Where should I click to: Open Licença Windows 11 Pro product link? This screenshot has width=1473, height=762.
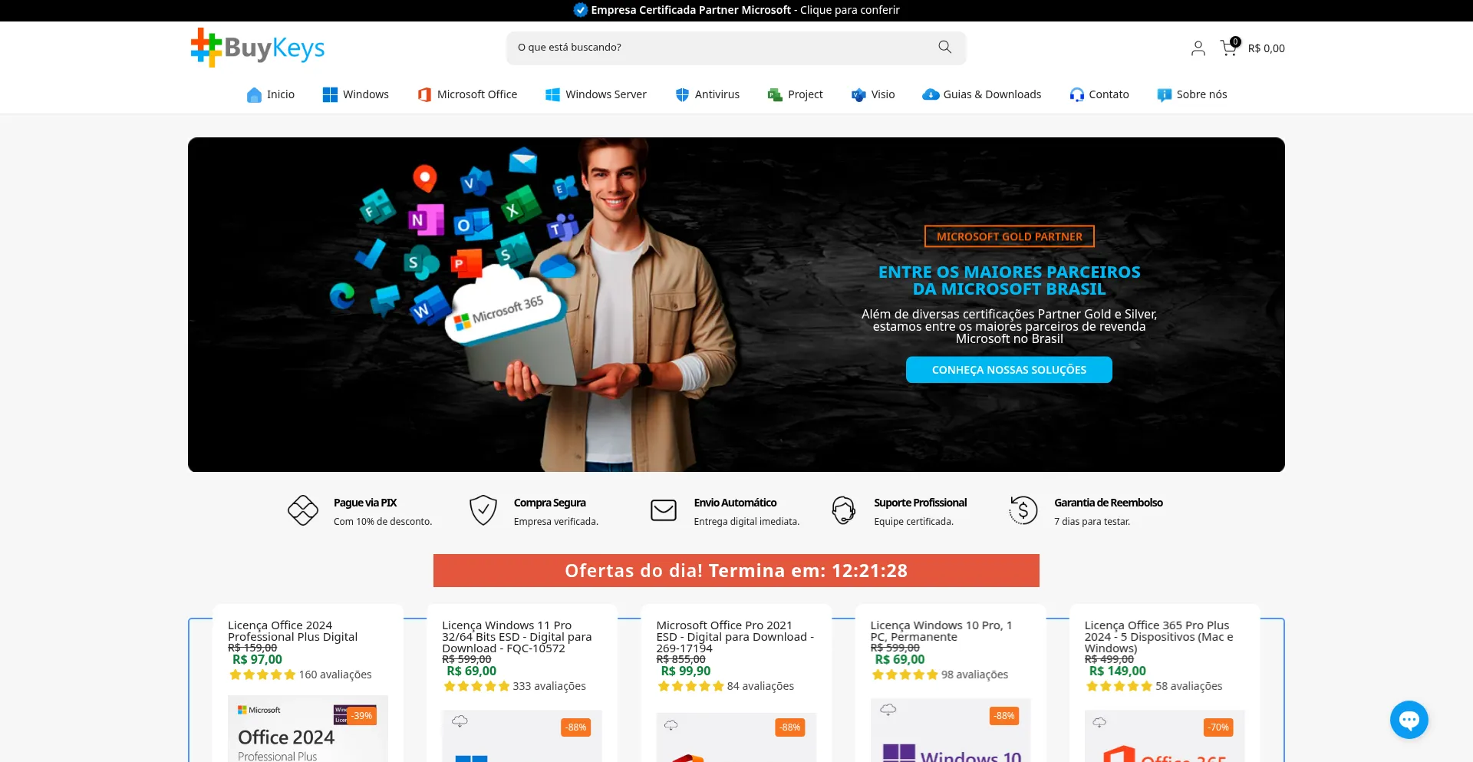point(516,637)
